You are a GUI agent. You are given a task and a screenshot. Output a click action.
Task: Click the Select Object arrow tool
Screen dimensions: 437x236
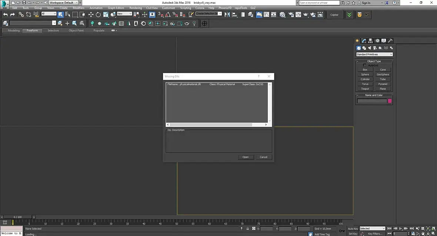click(x=60, y=15)
